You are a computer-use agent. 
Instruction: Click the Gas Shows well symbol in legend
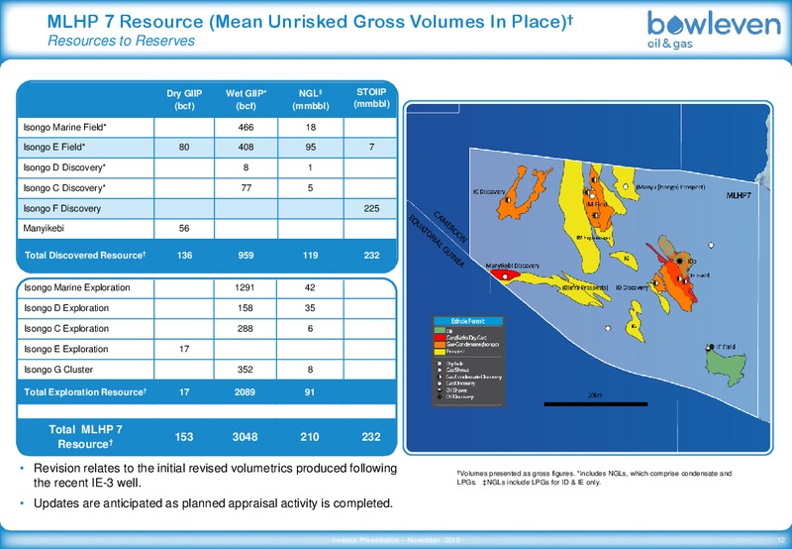pyautogui.click(x=439, y=370)
